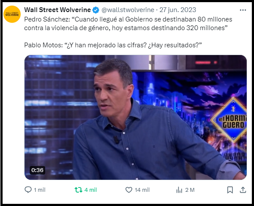This screenshot has height=206, width=254.
Task: Open the Wall Street Wolverine avatar
Action: pyautogui.click(x=12, y=14)
